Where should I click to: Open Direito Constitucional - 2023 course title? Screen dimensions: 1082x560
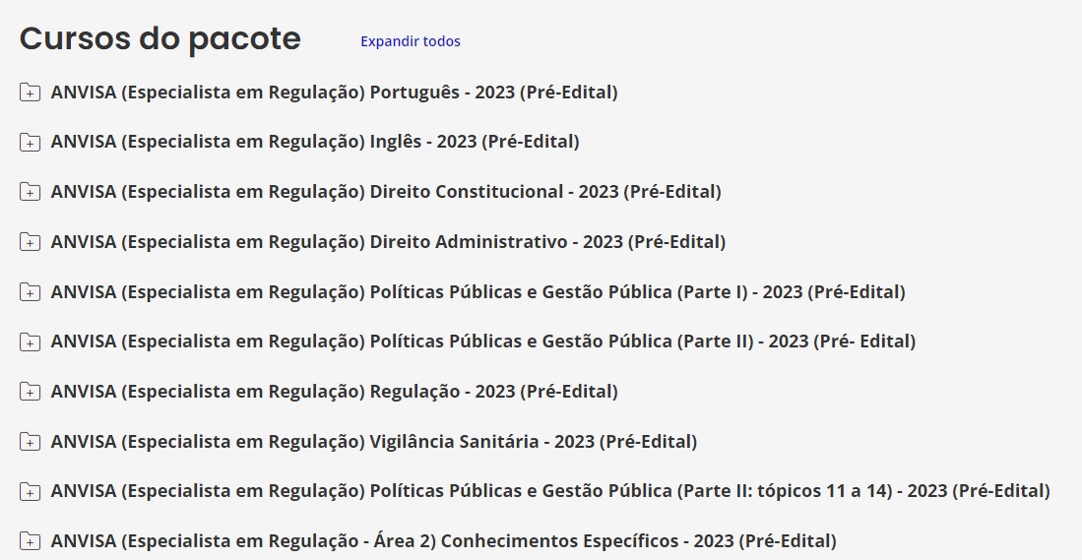(x=386, y=192)
